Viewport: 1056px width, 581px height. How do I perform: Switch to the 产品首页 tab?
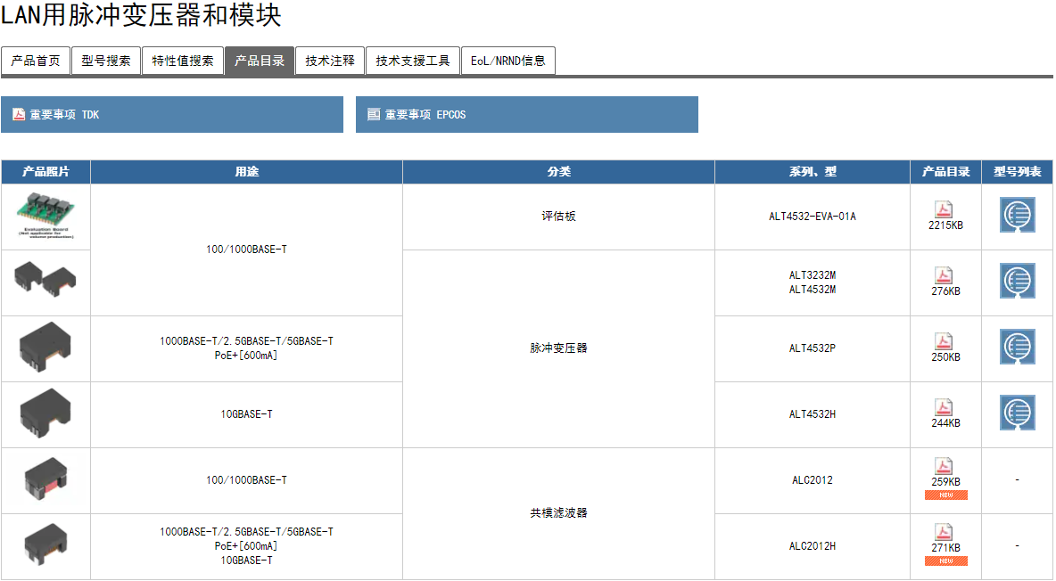[36, 61]
